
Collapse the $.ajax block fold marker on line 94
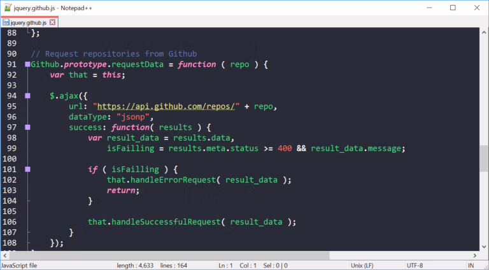click(x=27, y=96)
